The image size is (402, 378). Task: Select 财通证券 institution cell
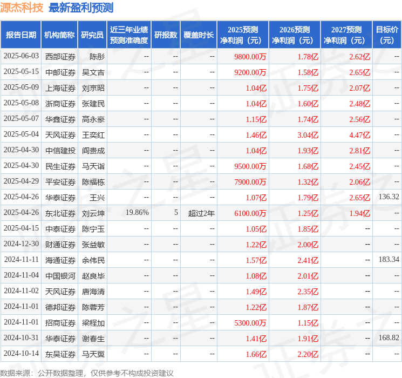pyautogui.click(x=59, y=244)
